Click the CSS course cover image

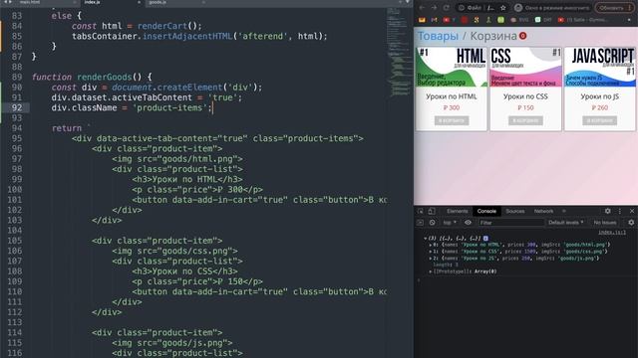click(x=525, y=67)
